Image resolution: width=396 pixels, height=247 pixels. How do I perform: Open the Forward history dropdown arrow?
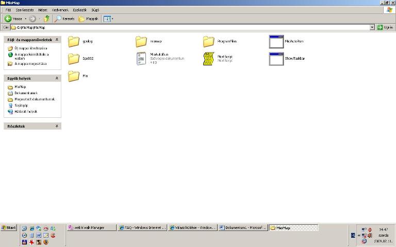(39, 19)
